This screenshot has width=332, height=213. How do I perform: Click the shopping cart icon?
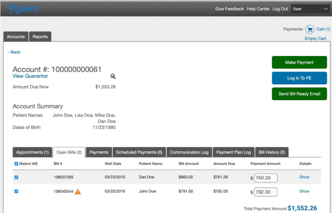[310, 29]
